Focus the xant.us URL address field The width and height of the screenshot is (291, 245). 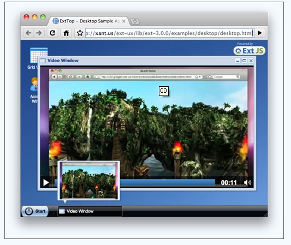pos(169,33)
